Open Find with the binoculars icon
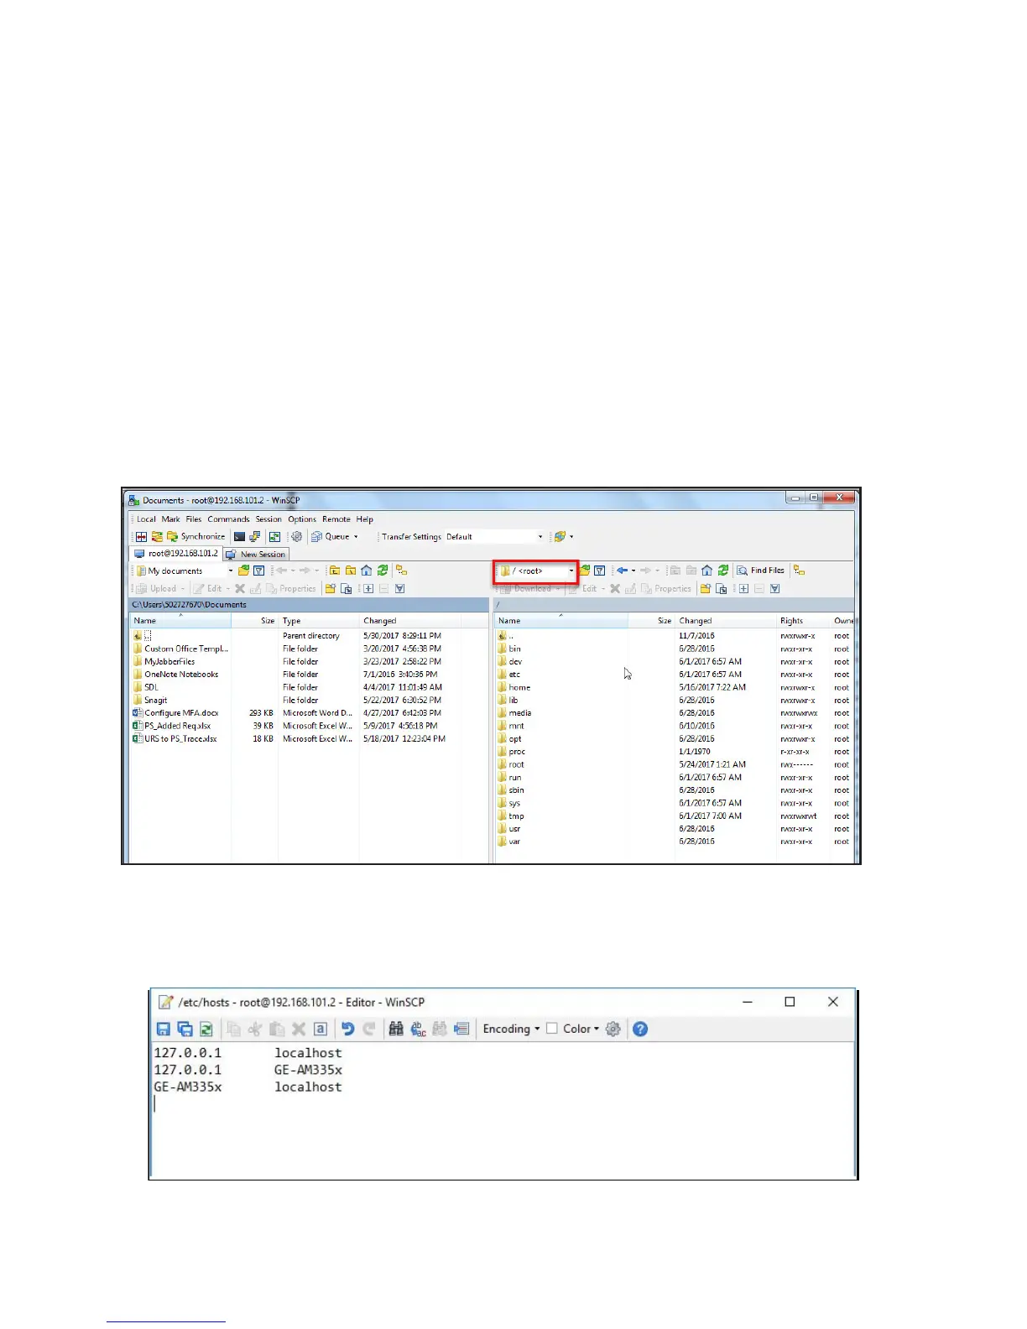1027x1329 pixels. [x=397, y=1029]
